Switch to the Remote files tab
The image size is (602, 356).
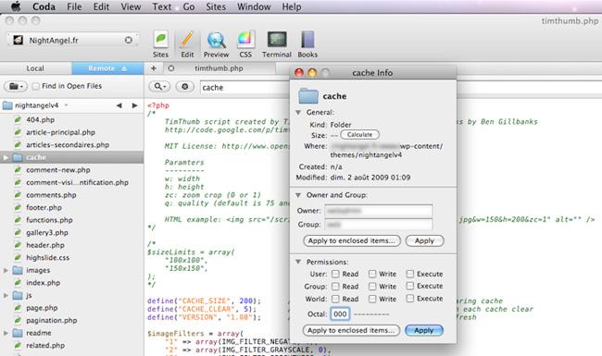click(107, 68)
